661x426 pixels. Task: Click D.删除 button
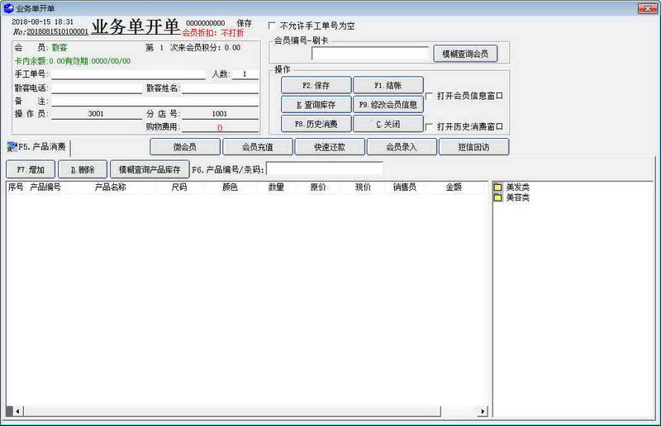pos(83,169)
